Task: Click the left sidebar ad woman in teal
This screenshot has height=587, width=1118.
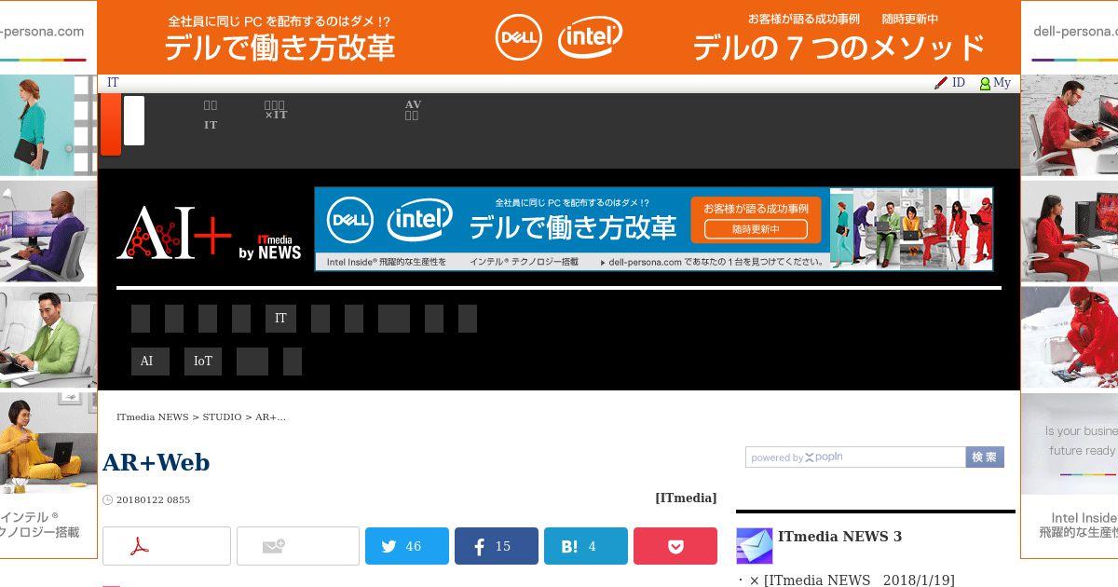Action: [x=48, y=125]
